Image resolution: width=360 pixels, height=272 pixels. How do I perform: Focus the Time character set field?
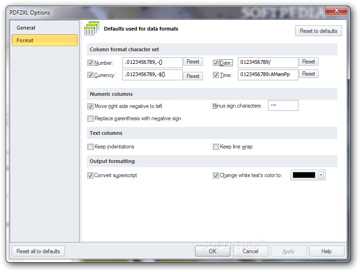(268, 75)
